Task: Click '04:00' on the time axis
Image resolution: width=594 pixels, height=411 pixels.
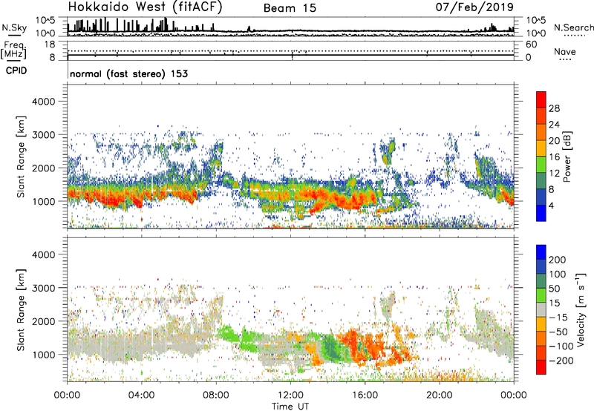Action: pos(141,395)
